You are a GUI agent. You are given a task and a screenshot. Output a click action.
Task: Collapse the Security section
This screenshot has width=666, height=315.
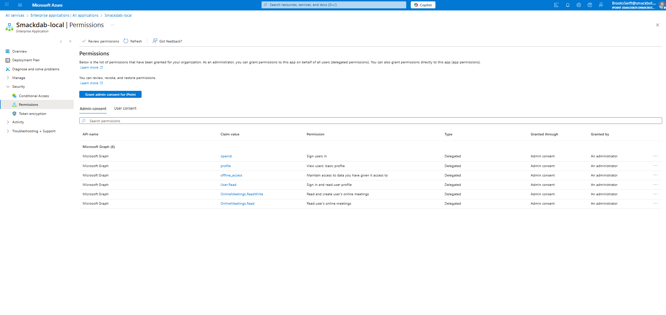click(8, 87)
